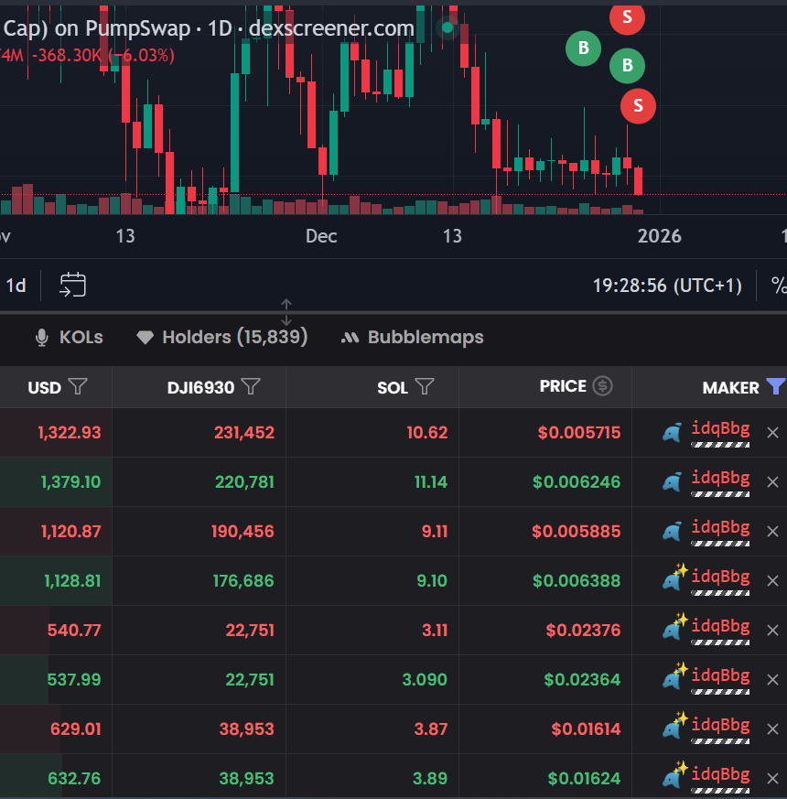Click the sparkle dolphin icon in the $0.01624 row
Screen dimensions: 787x799
675,775
